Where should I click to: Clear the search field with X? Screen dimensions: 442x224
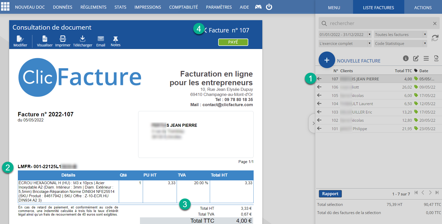click(x=435, y=23)
